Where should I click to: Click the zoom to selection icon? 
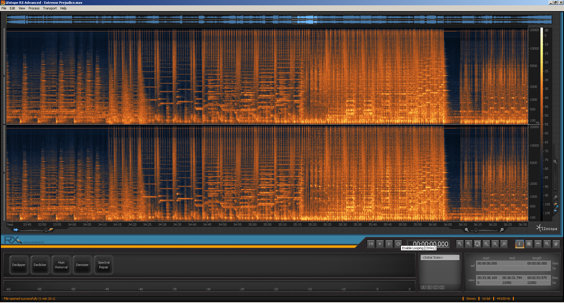[486, 244]
